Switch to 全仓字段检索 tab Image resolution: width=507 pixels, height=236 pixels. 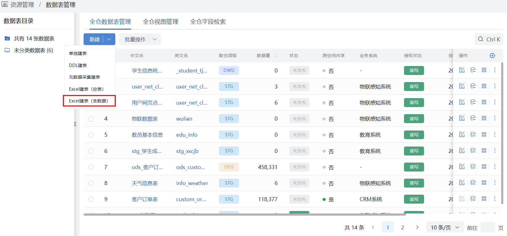coord(208,22)
